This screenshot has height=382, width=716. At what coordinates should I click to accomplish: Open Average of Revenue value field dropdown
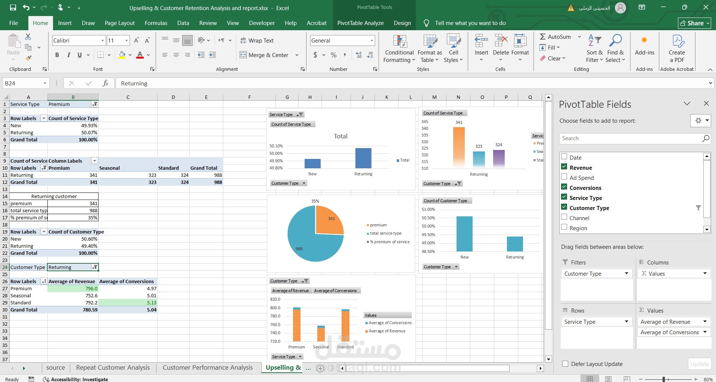pos(705,322)
